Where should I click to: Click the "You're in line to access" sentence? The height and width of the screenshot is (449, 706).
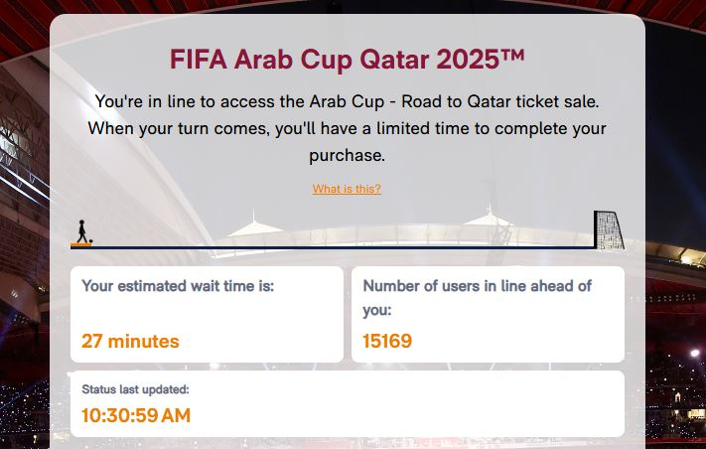(347, 101)
